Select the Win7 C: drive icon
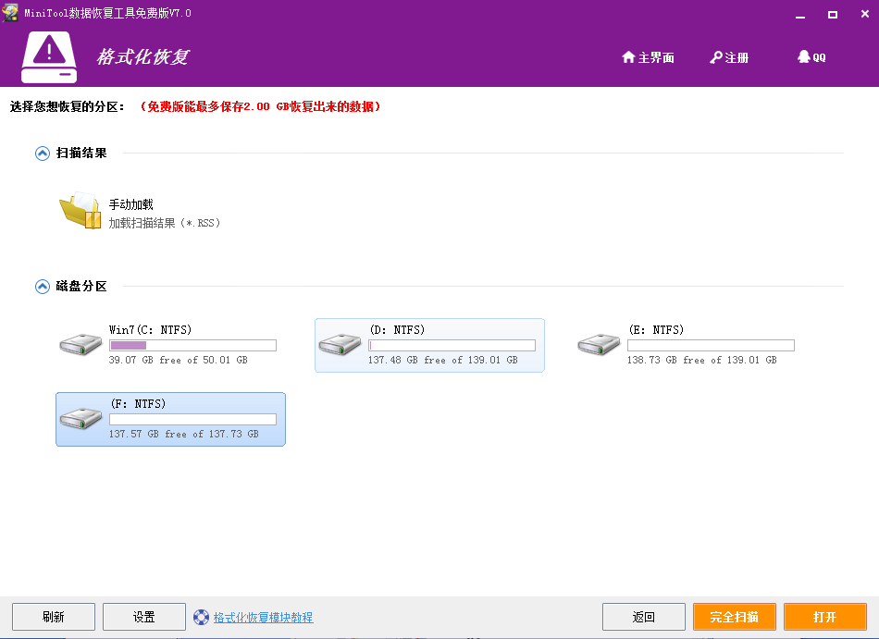The height and width of the screenshot is (639, 879). (80, 344)
